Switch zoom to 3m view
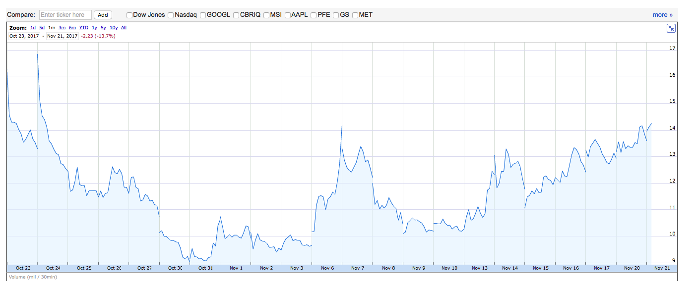 point(62,28)
